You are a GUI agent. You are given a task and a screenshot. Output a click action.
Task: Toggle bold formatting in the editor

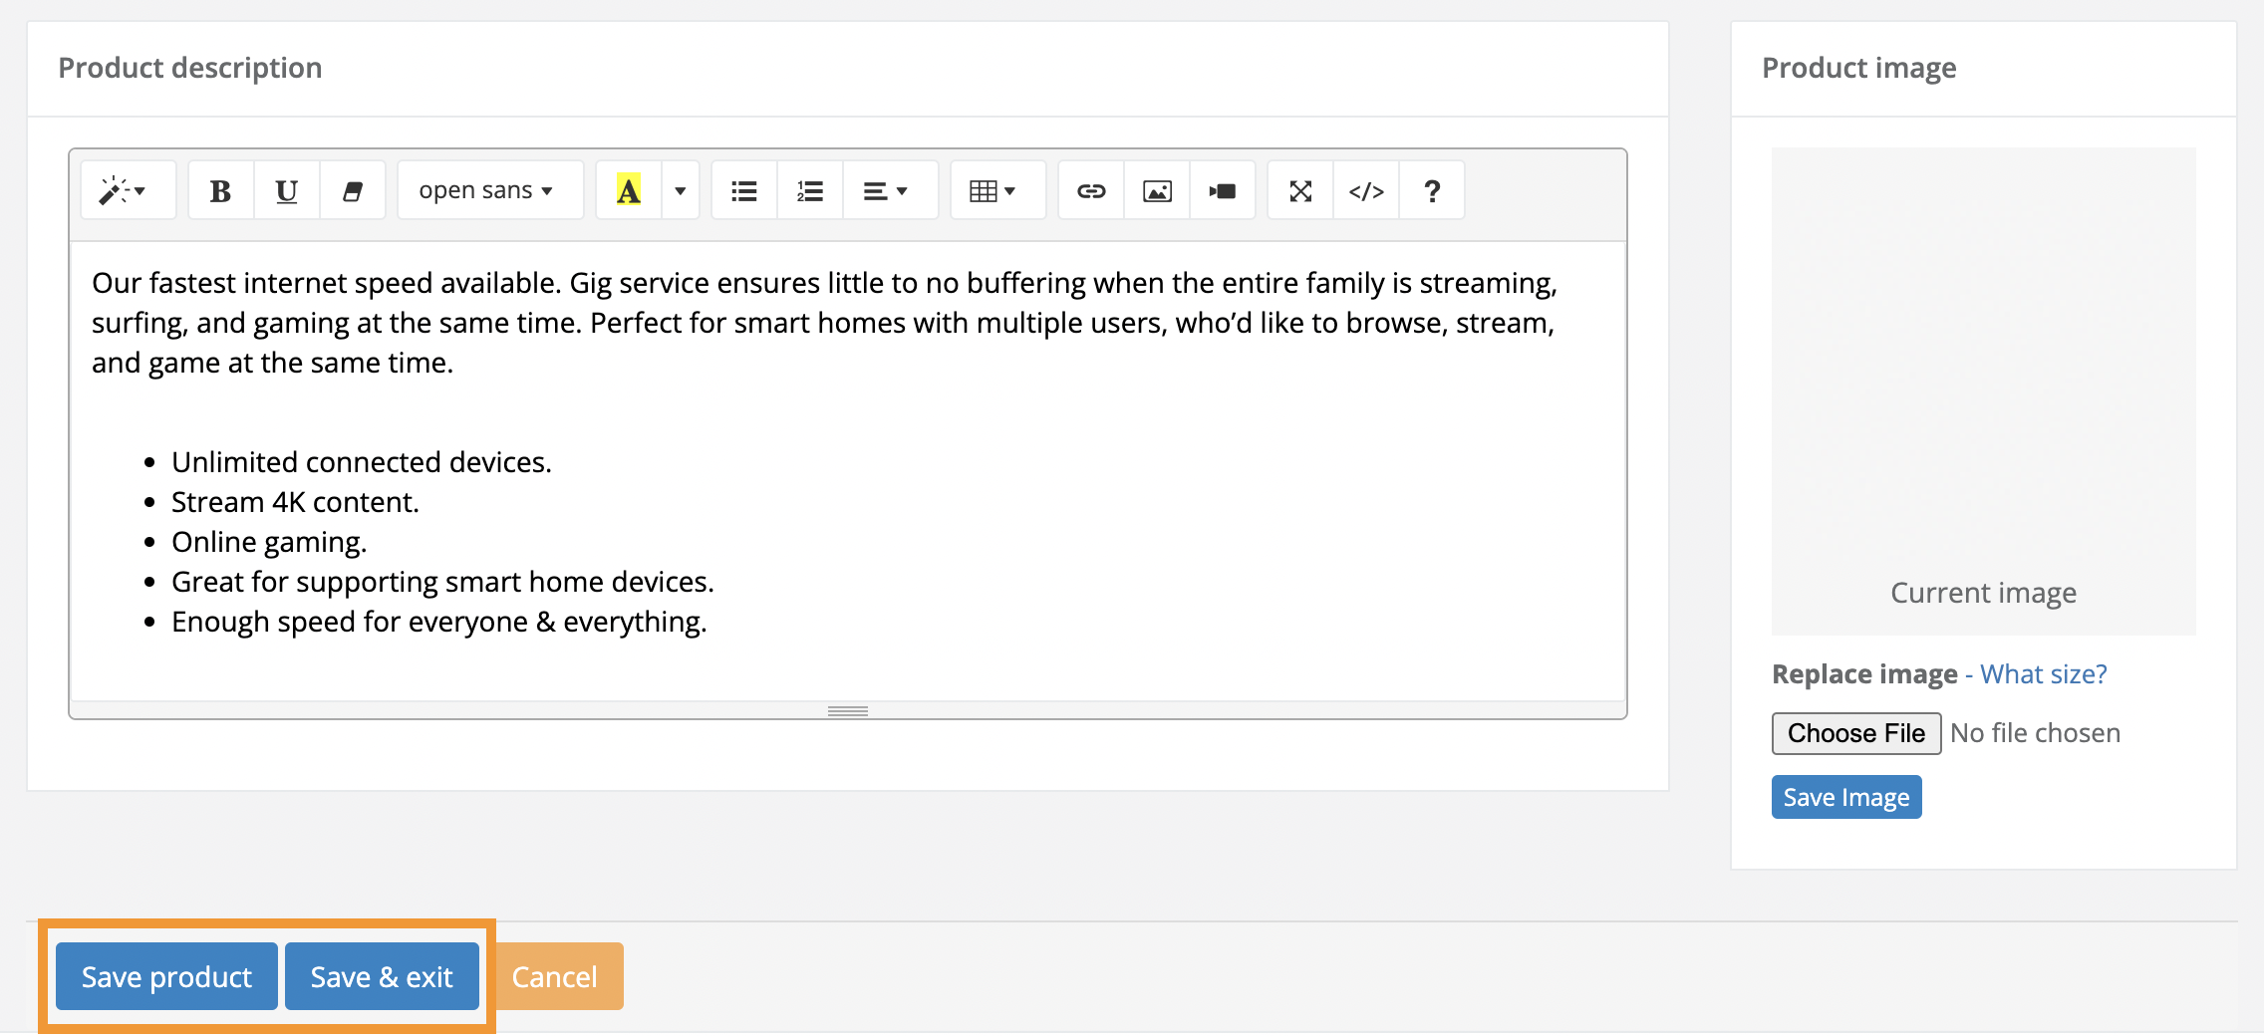pyautogui.click(x=220, y=189)
